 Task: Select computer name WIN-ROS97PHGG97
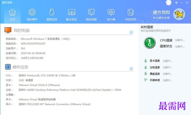coord(33,44)
